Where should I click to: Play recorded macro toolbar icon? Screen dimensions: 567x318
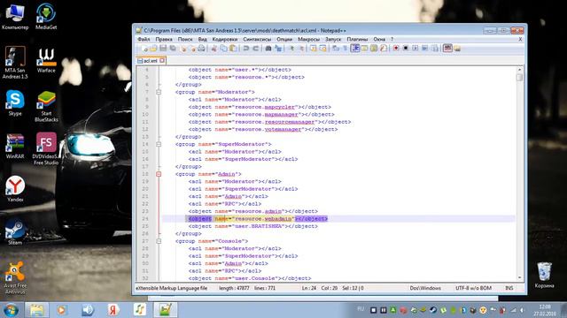click(x=416, y=49)
